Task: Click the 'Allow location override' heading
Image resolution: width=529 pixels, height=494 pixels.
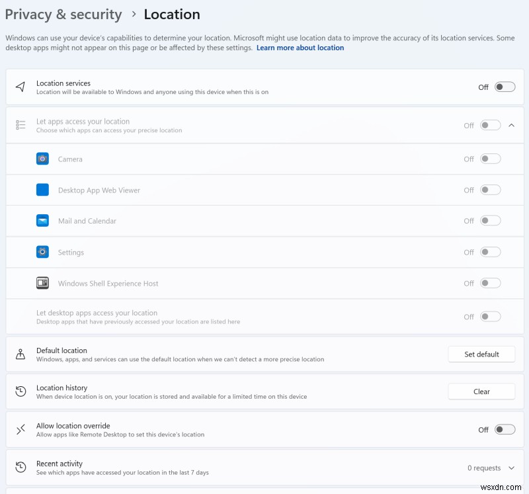Action: (73, 425)
